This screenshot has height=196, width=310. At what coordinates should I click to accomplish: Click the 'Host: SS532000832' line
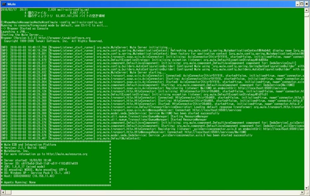29,176
